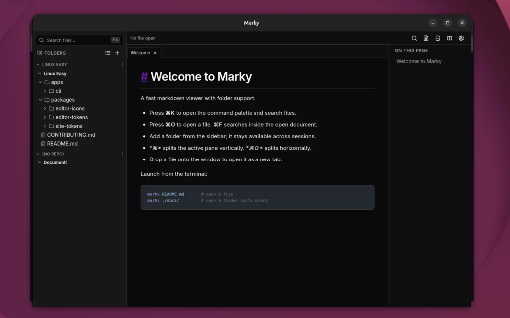The height and width of the screenshot is (318, 510).
Task: Collapse the apps folder chevron
Action: click(40, 82)
